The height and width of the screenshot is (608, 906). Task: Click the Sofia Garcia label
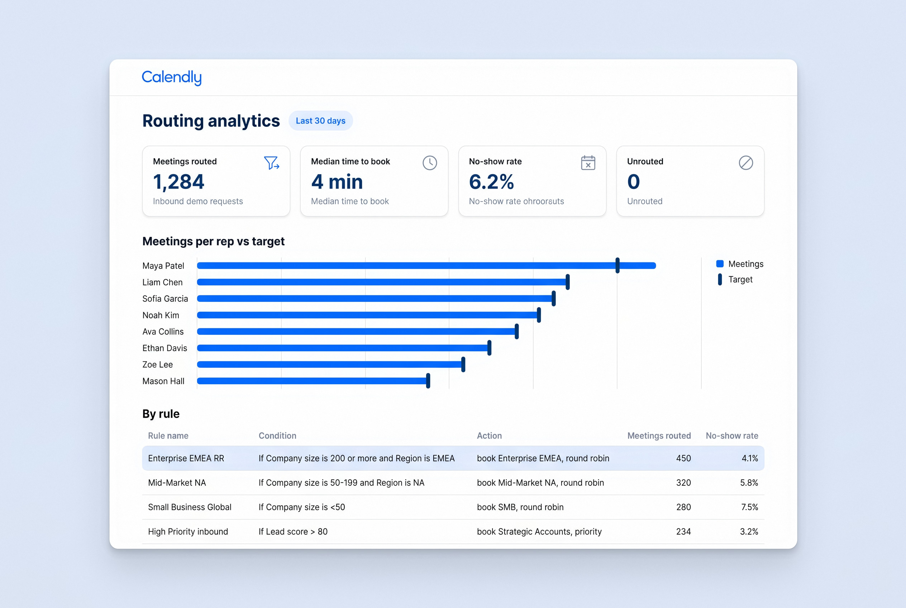pos(165,299)
